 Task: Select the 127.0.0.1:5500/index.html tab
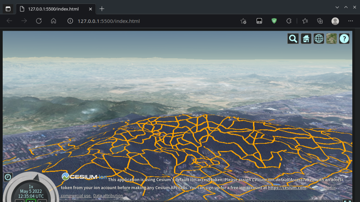click(x=56, y=9)
